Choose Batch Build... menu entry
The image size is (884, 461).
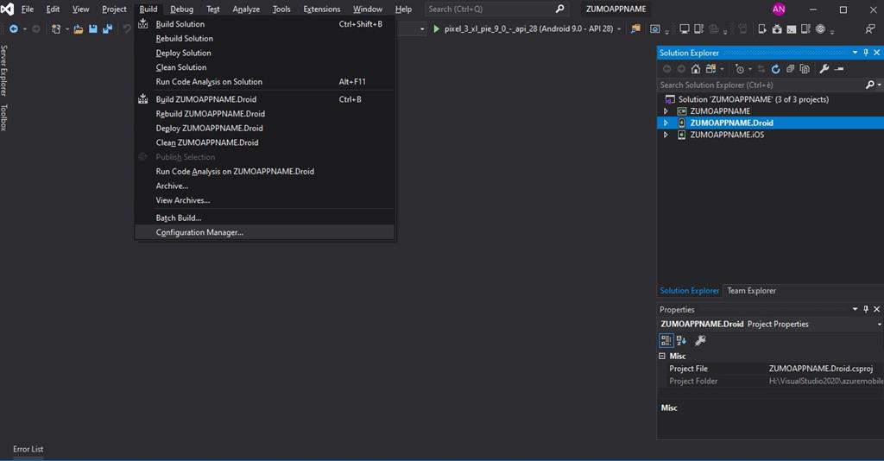coord(264,218)
